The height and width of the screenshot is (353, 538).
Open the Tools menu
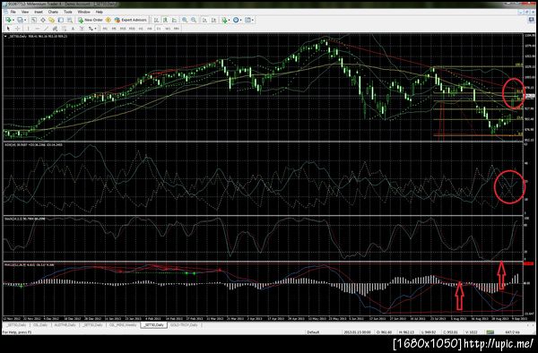[68, 12]
